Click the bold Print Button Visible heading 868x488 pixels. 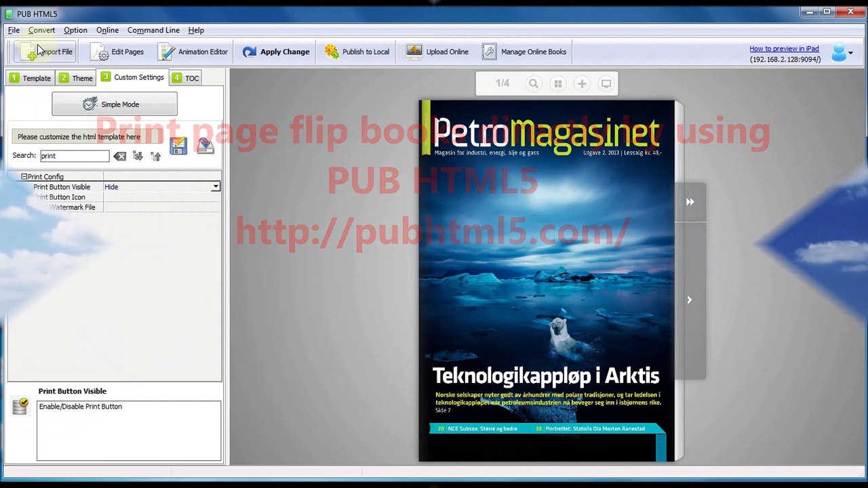[x=73, y=391]
